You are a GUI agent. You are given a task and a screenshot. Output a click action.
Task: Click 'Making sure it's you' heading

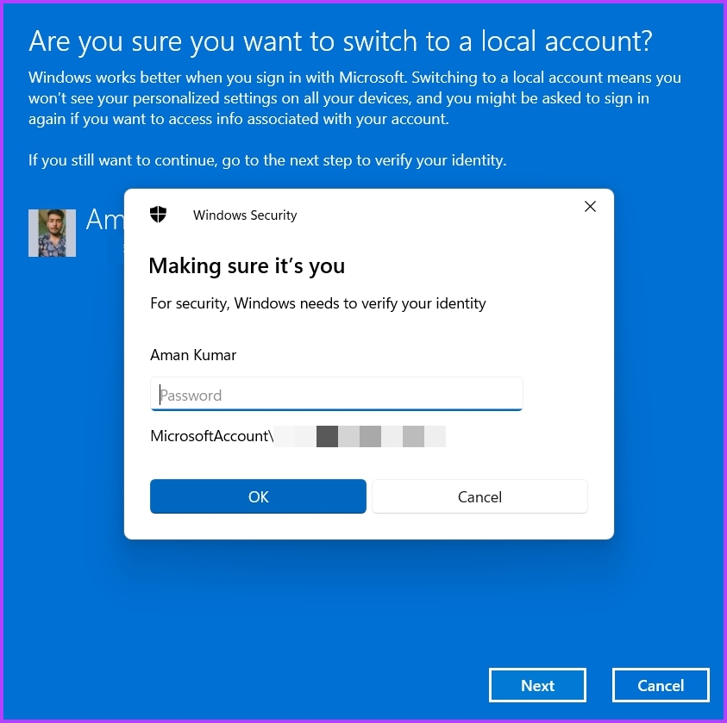coord(247,266)
